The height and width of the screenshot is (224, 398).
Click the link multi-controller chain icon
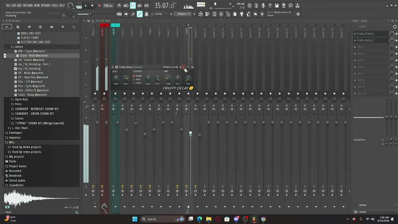(x=140, y=14)
